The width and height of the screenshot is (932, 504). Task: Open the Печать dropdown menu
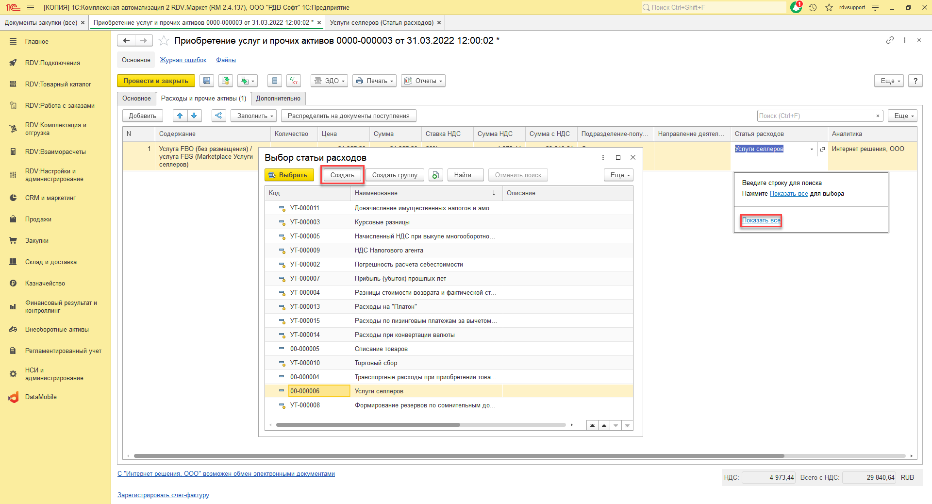(x=374, y=81)
